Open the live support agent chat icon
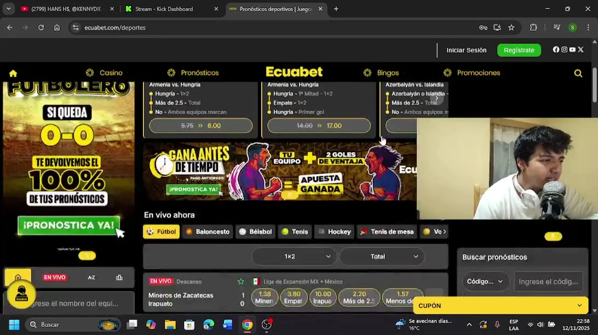Viewport: 598px width, 335px height. click(21, 294)
